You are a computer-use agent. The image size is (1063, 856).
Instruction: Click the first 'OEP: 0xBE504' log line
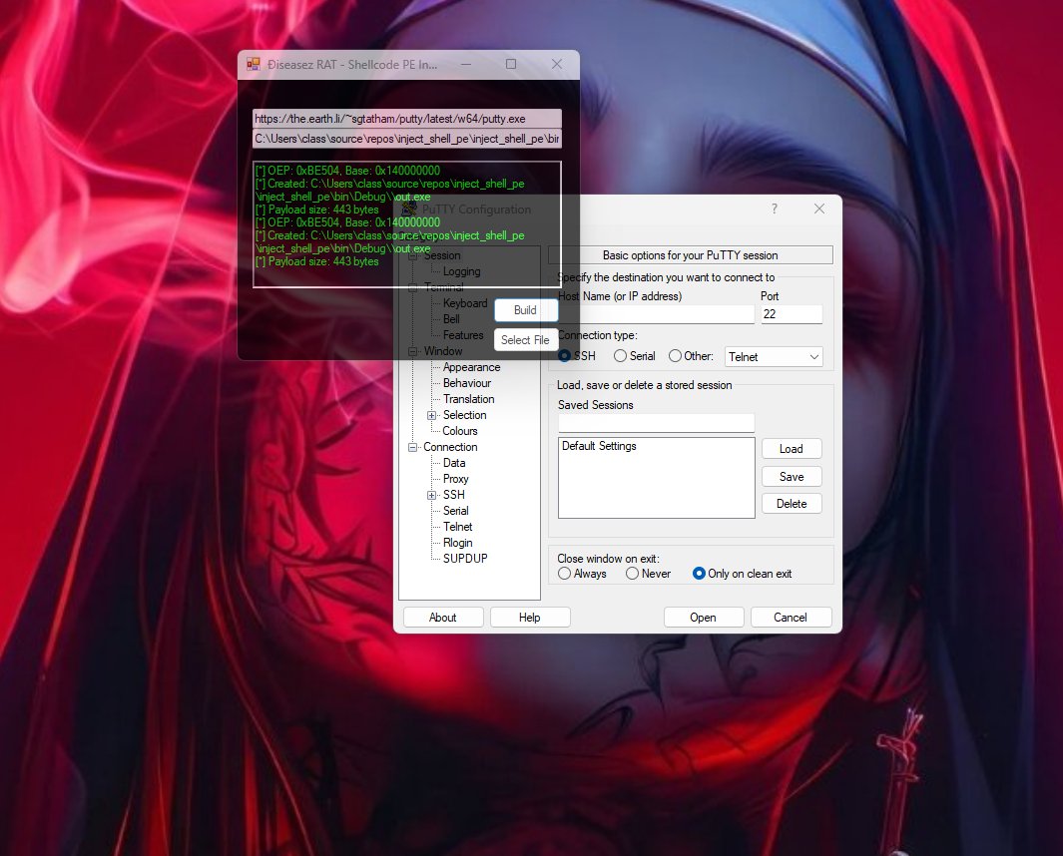[x=347, y=171]
